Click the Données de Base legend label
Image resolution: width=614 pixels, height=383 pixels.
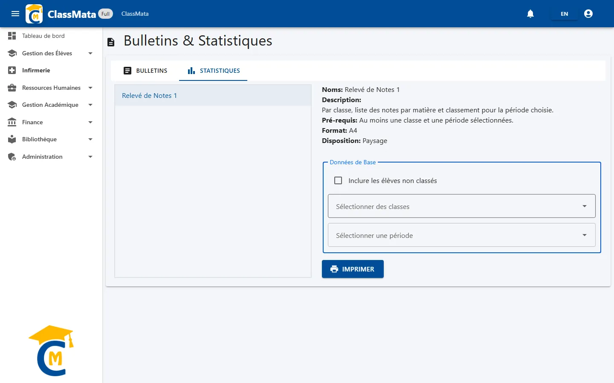coord(353,162)
